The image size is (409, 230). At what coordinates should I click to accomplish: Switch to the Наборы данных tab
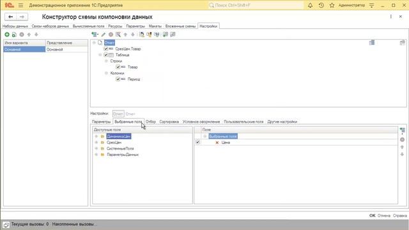pos(15,26)
